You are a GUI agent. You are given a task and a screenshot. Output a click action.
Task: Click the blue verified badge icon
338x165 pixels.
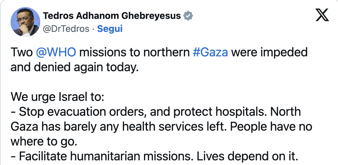(x=188, y=16)
